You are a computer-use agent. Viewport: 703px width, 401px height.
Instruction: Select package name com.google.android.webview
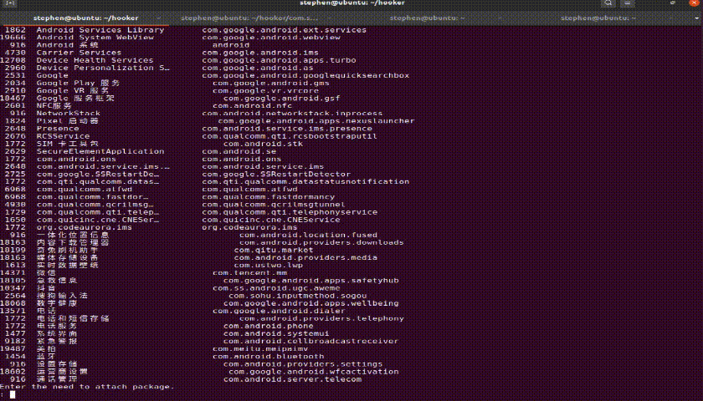[271, 38]
